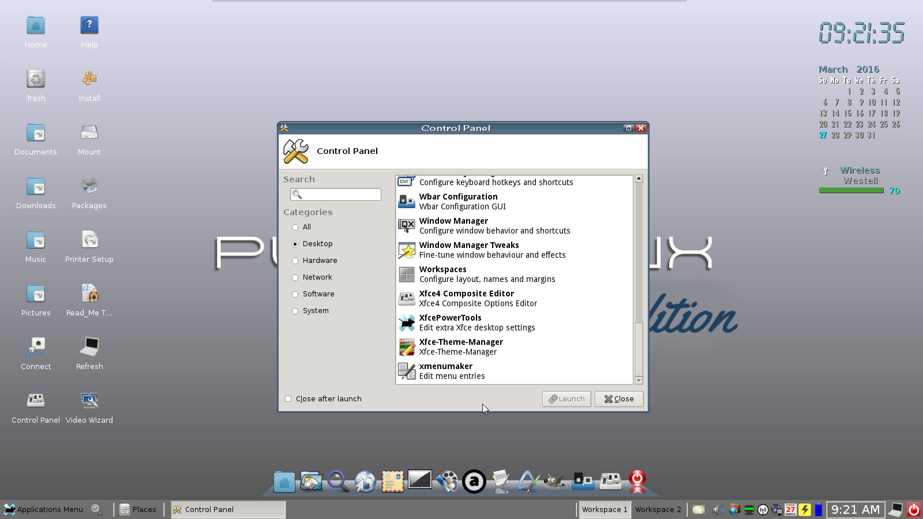The image size is (923, 519).
Task: Click the red power icon in dock
Action: tap(637, 481)
